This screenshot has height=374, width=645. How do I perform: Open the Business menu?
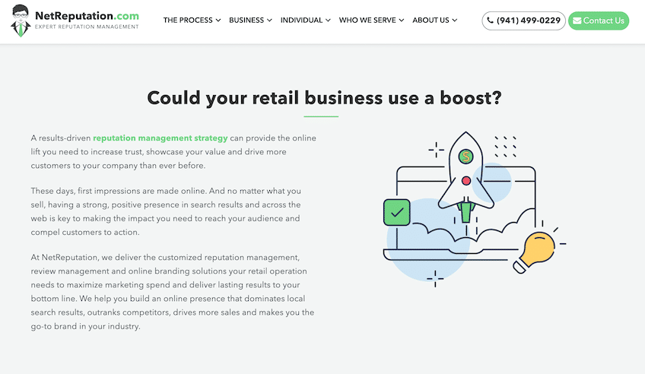250,20
